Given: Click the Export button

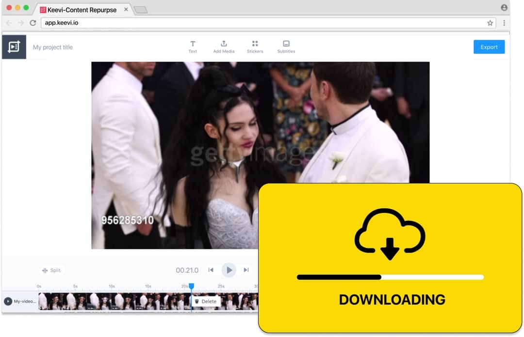Looking at the screenshot, I should (x=489, y=46).
